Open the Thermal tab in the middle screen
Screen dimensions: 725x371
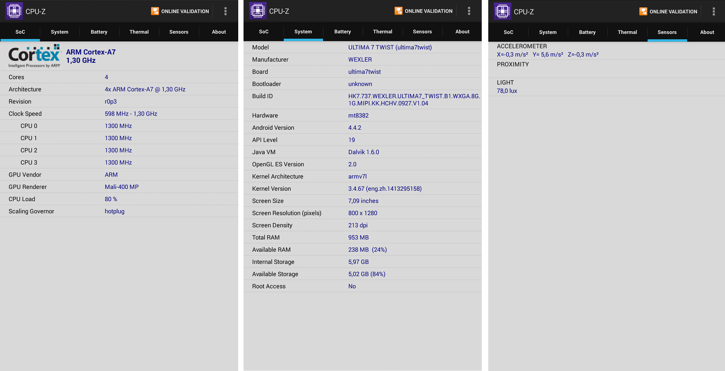pos(383,32)
